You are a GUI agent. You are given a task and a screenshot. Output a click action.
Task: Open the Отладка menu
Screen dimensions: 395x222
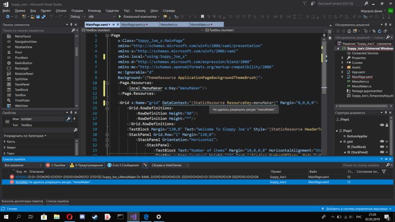[x=77, y=10]
